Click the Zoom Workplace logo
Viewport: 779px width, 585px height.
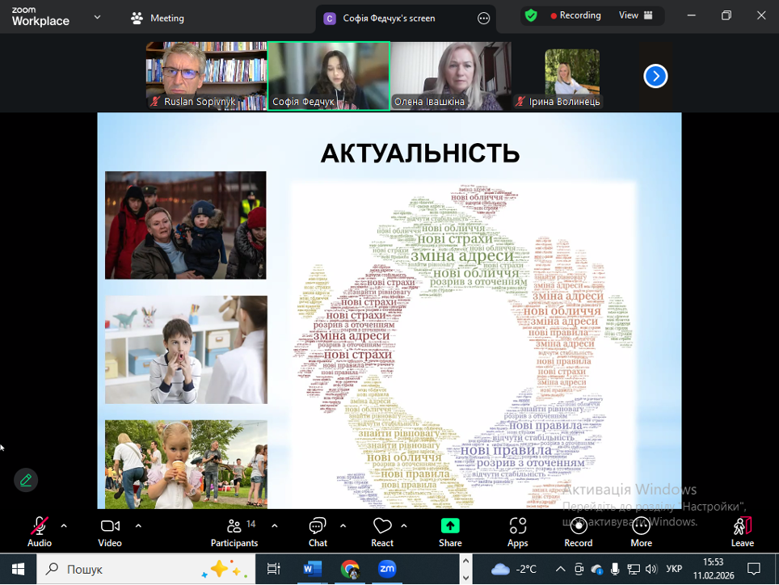click(40, 17)
